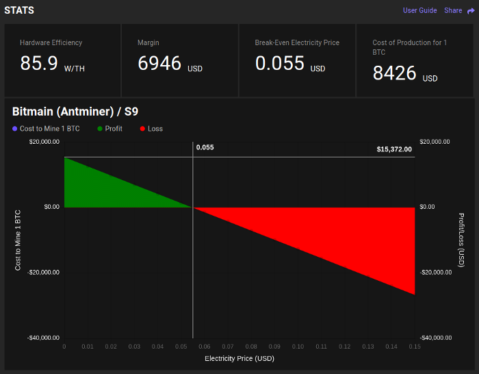The image size is (479, 374).
Task: Click the Bitmain (Antminer) / S9 chart title
Action: (75, 112)
